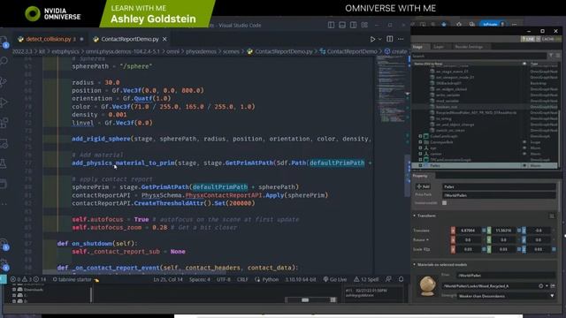
Task: Show notifications with the bell icon
Action: 401,279
